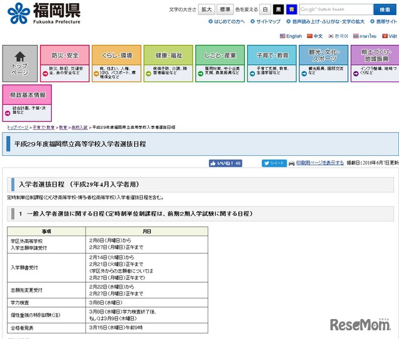This screenshot has width=399, height=339.
Task: Open the くらし・環境 menu category
Action: (117, 55)
